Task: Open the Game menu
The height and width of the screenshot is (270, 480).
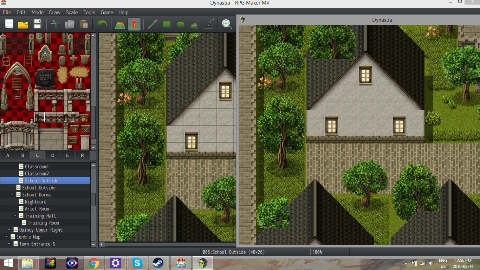Action: coord(107,12)
